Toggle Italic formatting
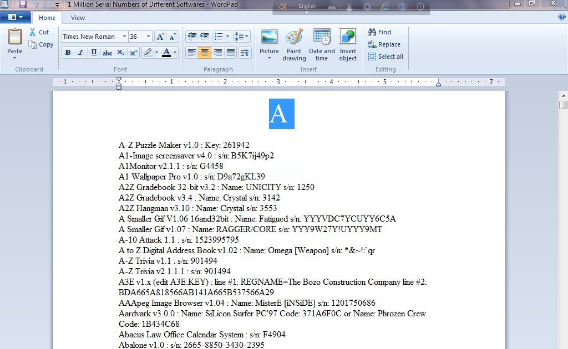Image resolution: width=568 pixels, height=349 pixels. pos(81,53)
